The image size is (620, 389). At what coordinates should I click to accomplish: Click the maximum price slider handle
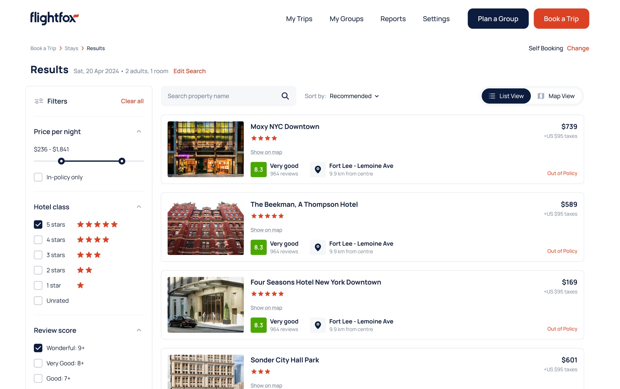tap(122, 161)
